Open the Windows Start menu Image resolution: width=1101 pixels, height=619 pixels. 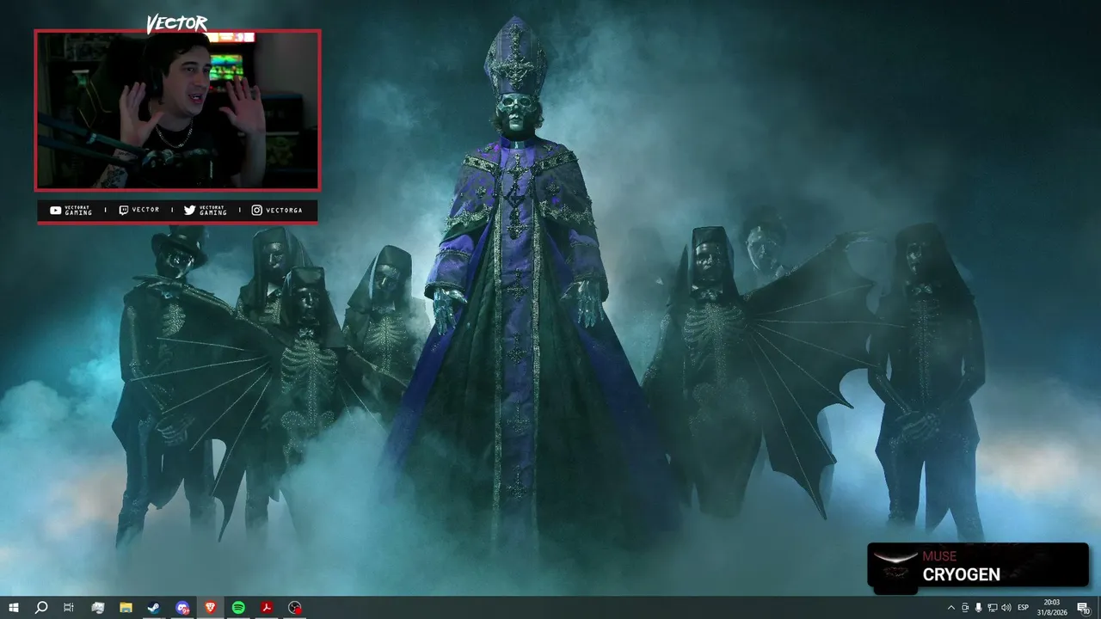click(13, 608)
